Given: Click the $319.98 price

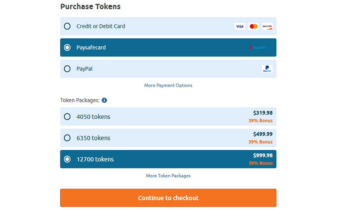Looking at the screenshot, I should pyautogui.click(x=263, y=113).
